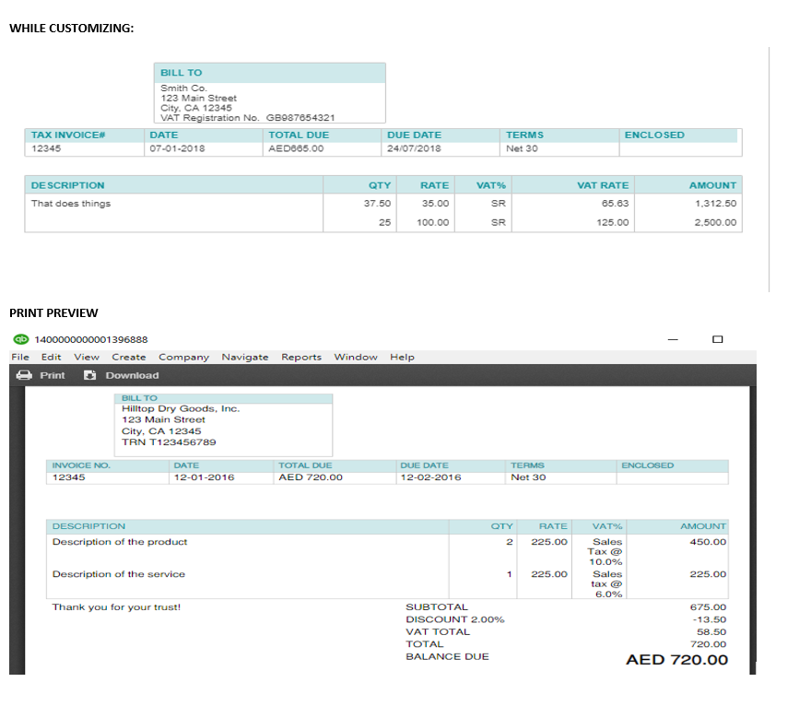Click the VAT Registration No. GB987654321 line
This screenshot has height=706, width=811.
pyautogui.click(x=248, y=118)
